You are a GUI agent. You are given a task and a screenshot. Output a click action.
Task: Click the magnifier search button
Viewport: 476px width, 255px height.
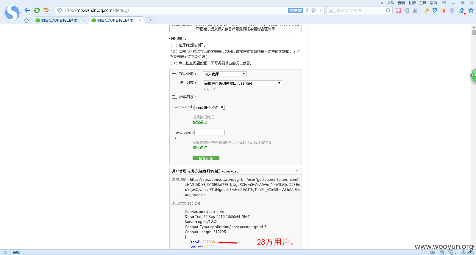388,10
